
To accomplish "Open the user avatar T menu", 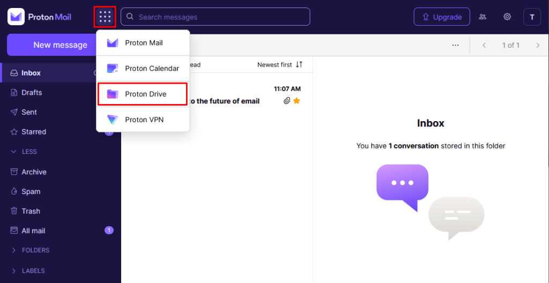I will pyautogui.click(x=532, y=17).
